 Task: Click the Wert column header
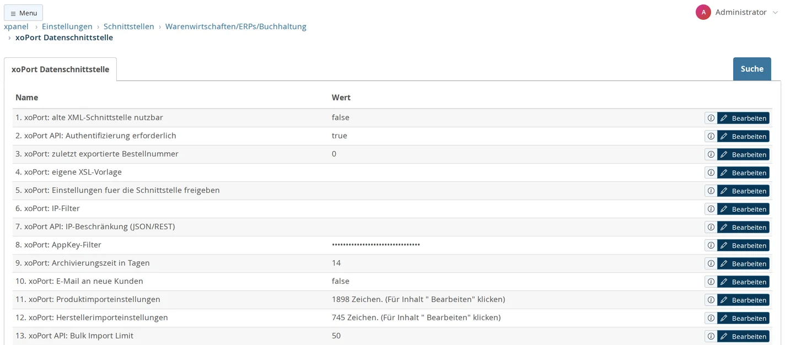coord(341,98)
